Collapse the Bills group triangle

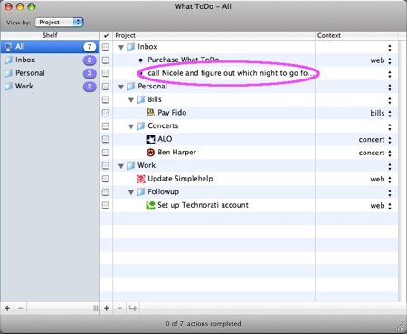[131, 100]
